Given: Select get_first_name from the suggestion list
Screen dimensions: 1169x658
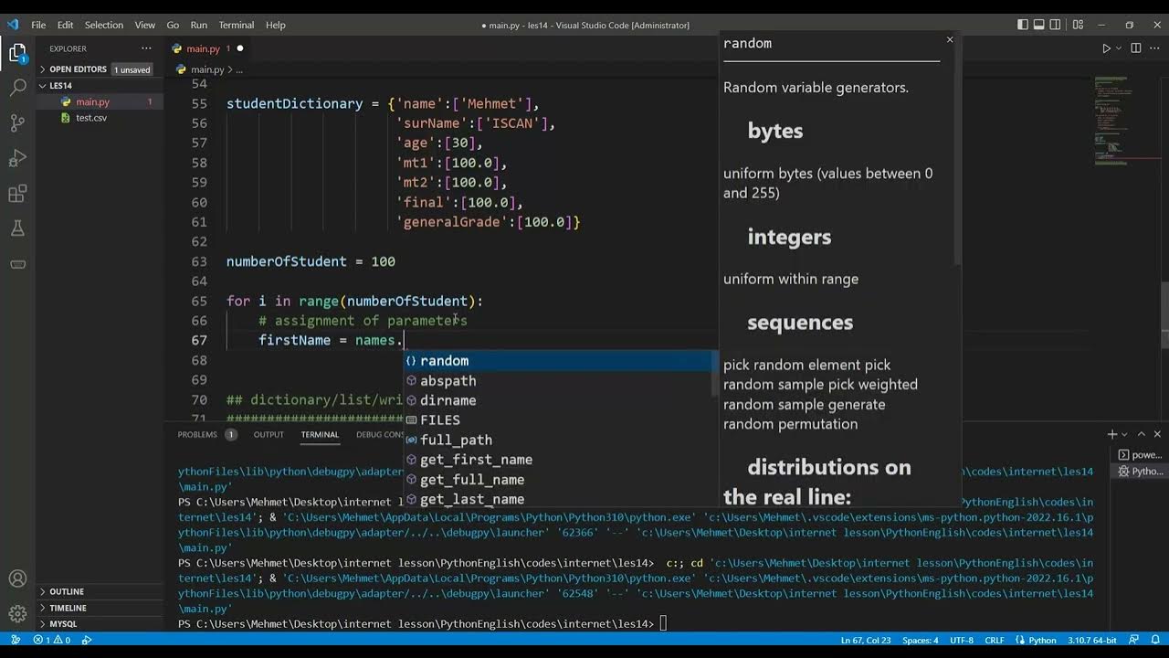Looking at the screenshot, I should click(476, 460).
